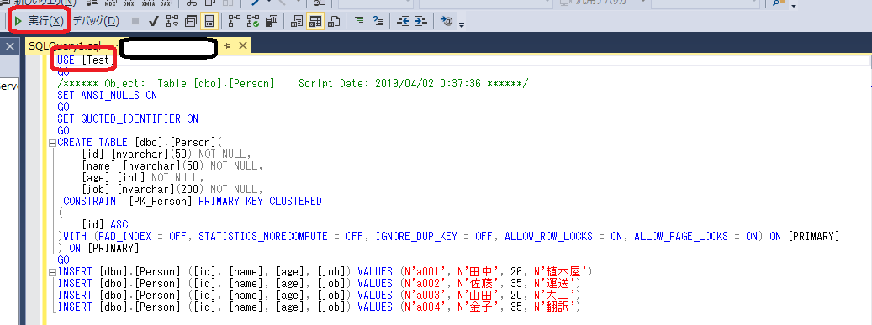This screenshot has width=872, height=325.
Task: Click the [age] [int] NOT NULL line
Action: 143,178
